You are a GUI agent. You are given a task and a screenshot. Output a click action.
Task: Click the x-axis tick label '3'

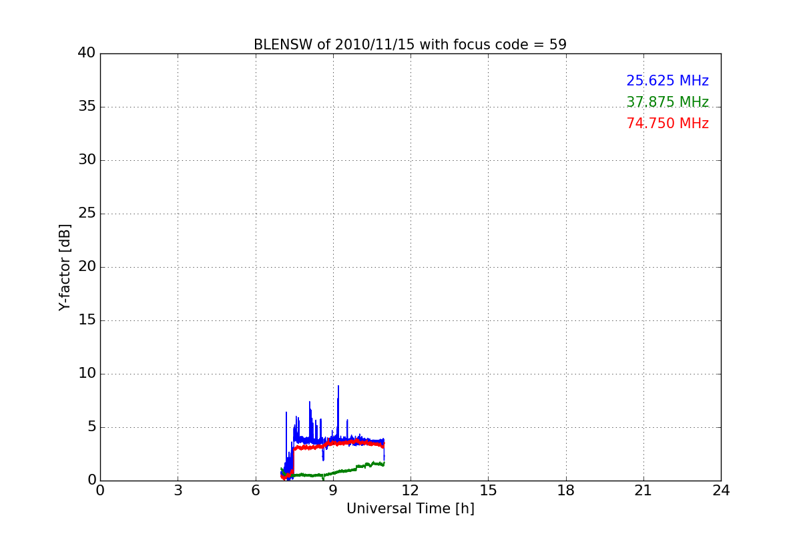178,490
